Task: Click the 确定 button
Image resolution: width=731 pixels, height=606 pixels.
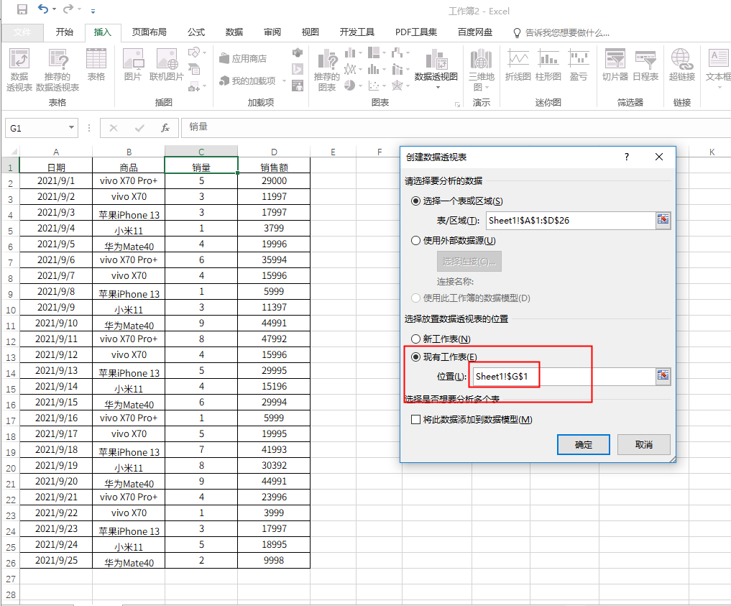Action: tap(583, 445)
